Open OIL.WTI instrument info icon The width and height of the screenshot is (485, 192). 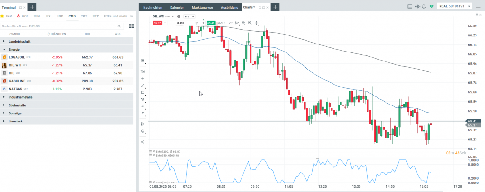179,17
